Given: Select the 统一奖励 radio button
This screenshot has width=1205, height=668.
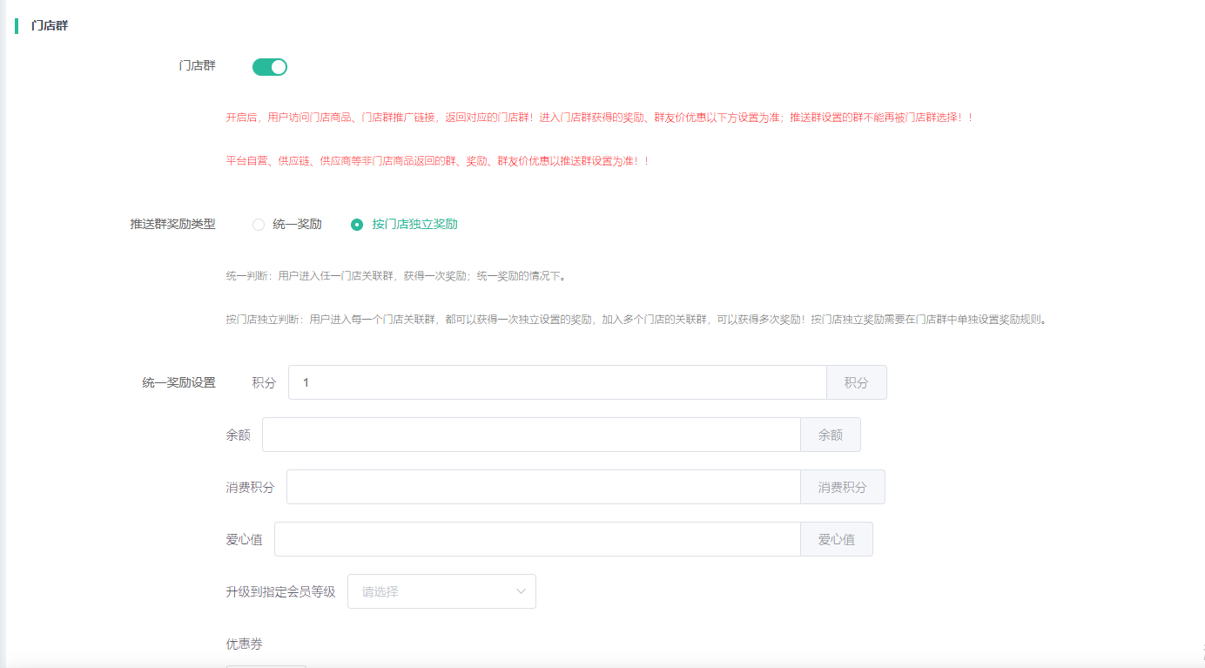Looking at the screenshot, I should click(x=259, y=225).
